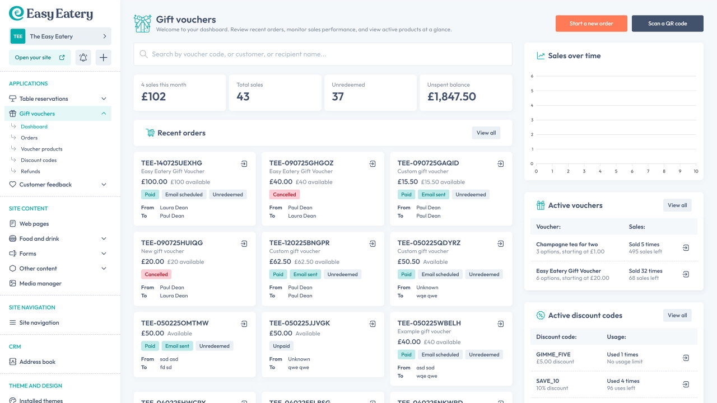Select Orders under Gift vouchers
The width and height of the screenshot is (717, 403).
tap(29, 138)
